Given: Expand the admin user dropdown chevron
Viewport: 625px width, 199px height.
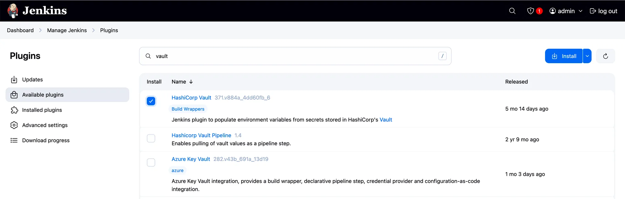Looking at the screenshot, I should click(580, 11).
